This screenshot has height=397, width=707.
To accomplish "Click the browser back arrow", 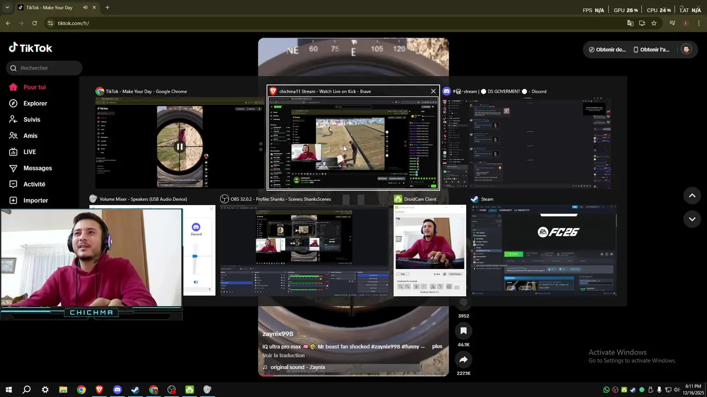I will tap(8, 23).
